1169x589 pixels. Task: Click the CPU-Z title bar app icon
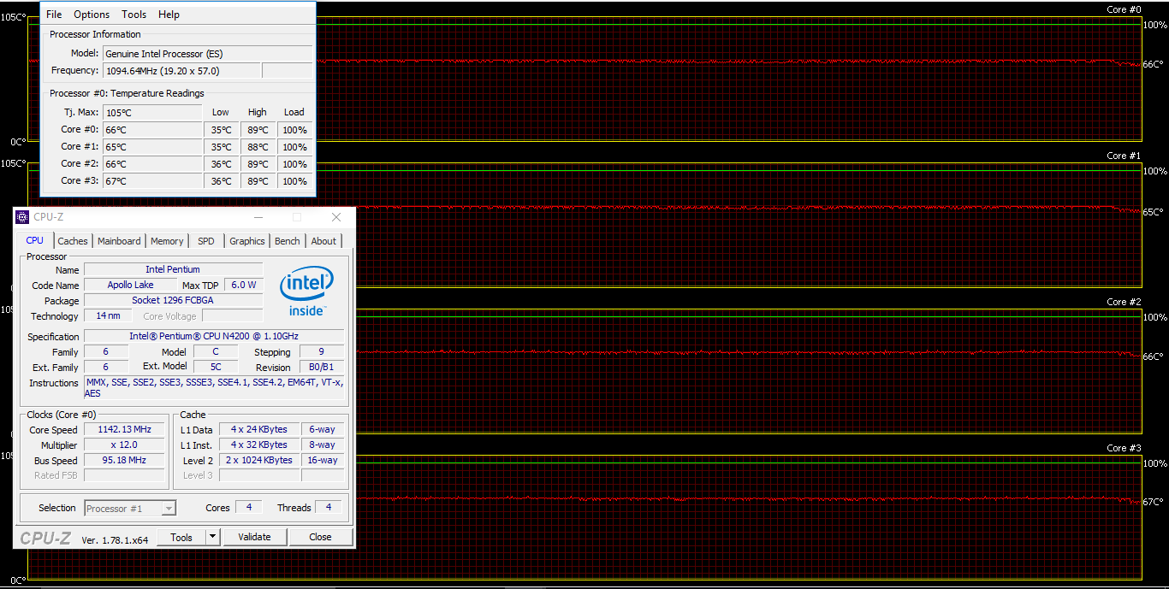tap(22, 217)
